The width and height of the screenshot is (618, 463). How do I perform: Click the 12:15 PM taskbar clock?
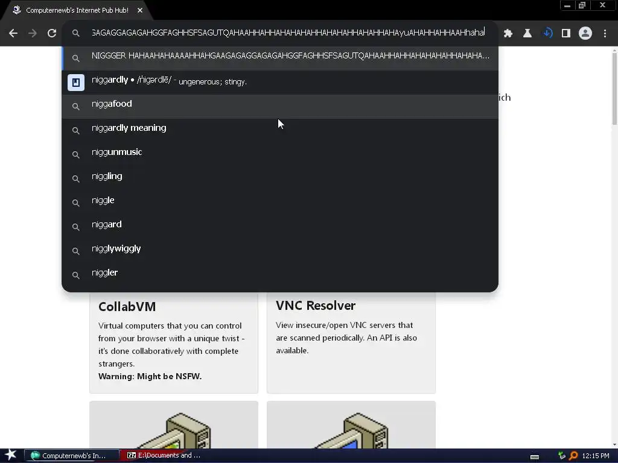click(596, 456)
